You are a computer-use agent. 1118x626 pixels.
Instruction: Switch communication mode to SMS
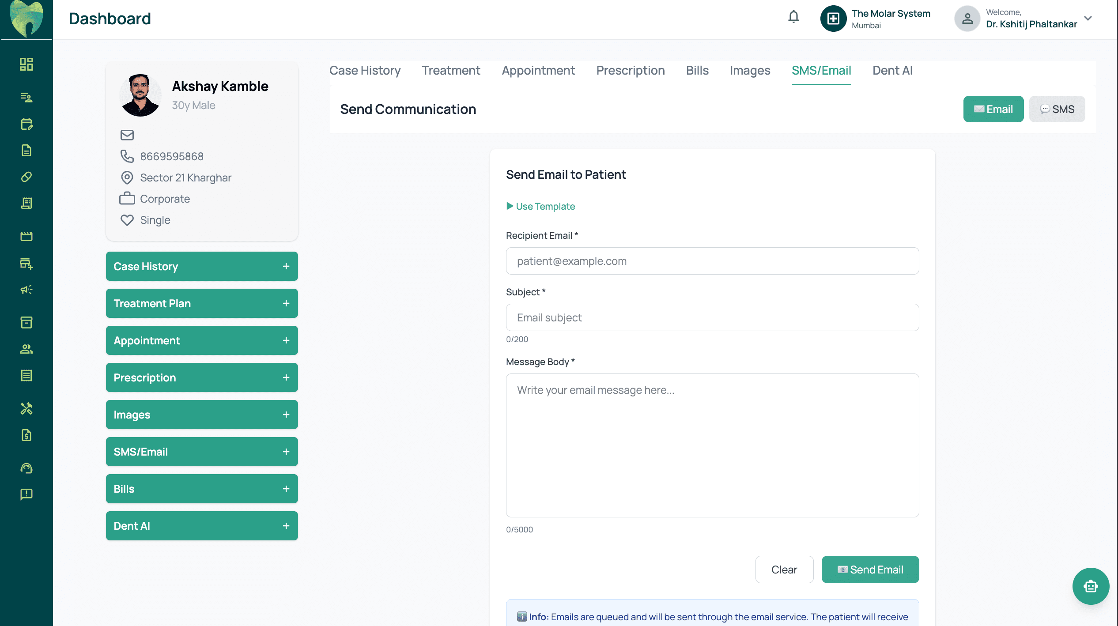pos(1057,109)
